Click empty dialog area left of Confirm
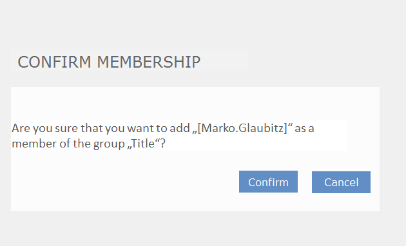The height and width of the screenshot is (246, 406). pos(124,182)
